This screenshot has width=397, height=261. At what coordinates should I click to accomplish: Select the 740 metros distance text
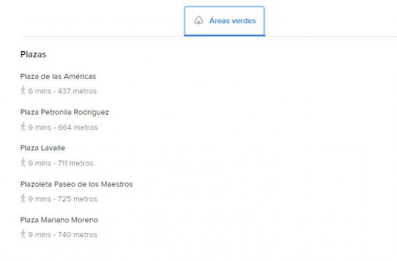pos(78,235)
